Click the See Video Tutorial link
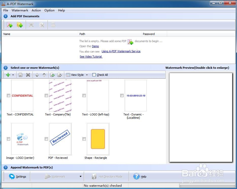This screenshot has width=237, height=189. [91, 57]
